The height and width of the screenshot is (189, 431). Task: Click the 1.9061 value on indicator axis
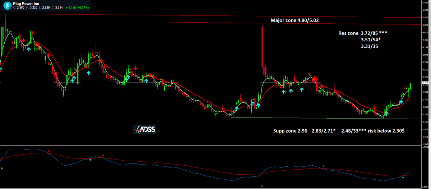point(426,186)
